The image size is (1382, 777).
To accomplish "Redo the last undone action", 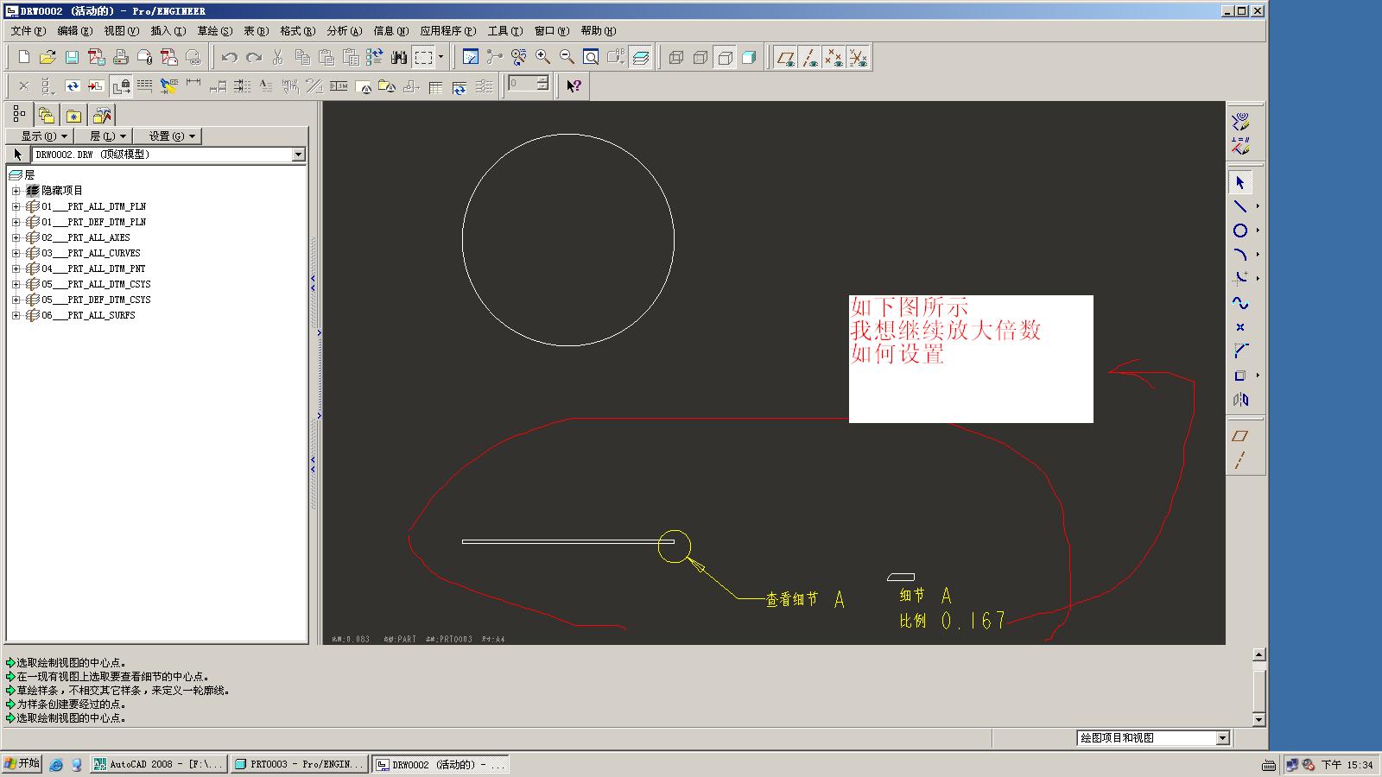I will point(253,58).
